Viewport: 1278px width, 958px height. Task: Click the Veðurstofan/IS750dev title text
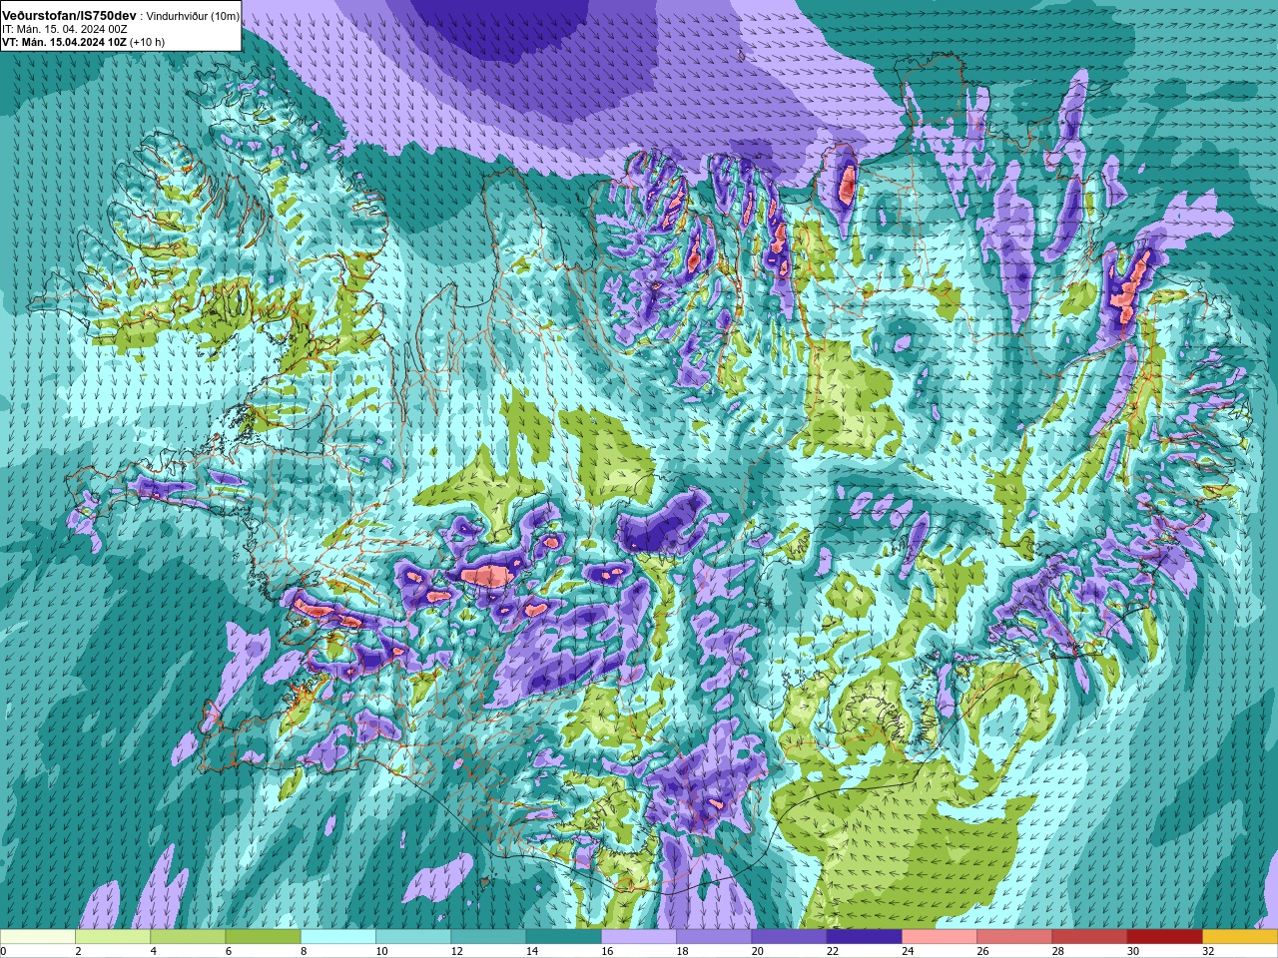coord(69,16)
